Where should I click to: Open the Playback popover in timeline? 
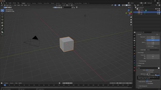[7, 83]
